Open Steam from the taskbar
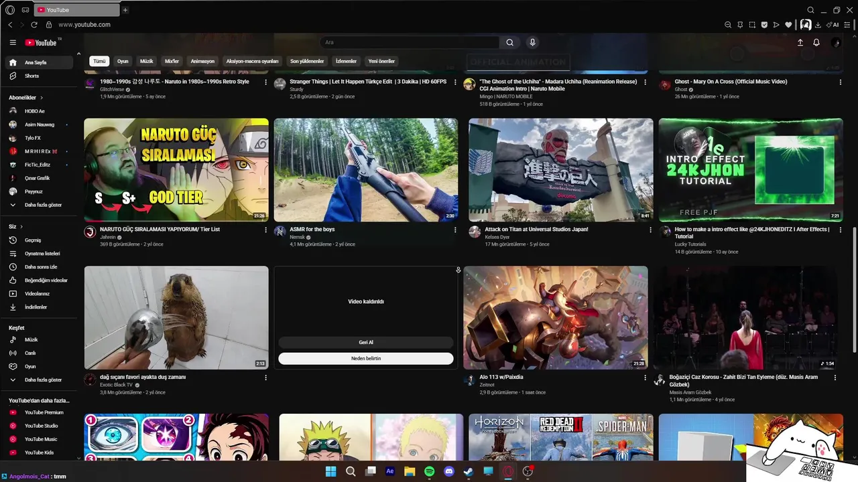 (x=469, y=471)
